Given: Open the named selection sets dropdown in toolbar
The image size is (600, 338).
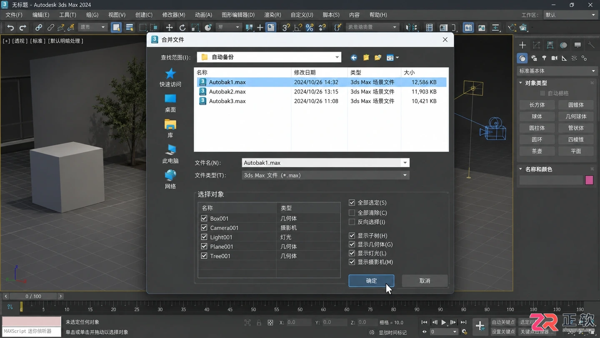Looking at the screenshot, I should tap(372, 27).
